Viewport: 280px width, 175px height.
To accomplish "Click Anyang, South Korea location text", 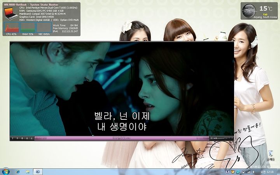I will [265, 17].
